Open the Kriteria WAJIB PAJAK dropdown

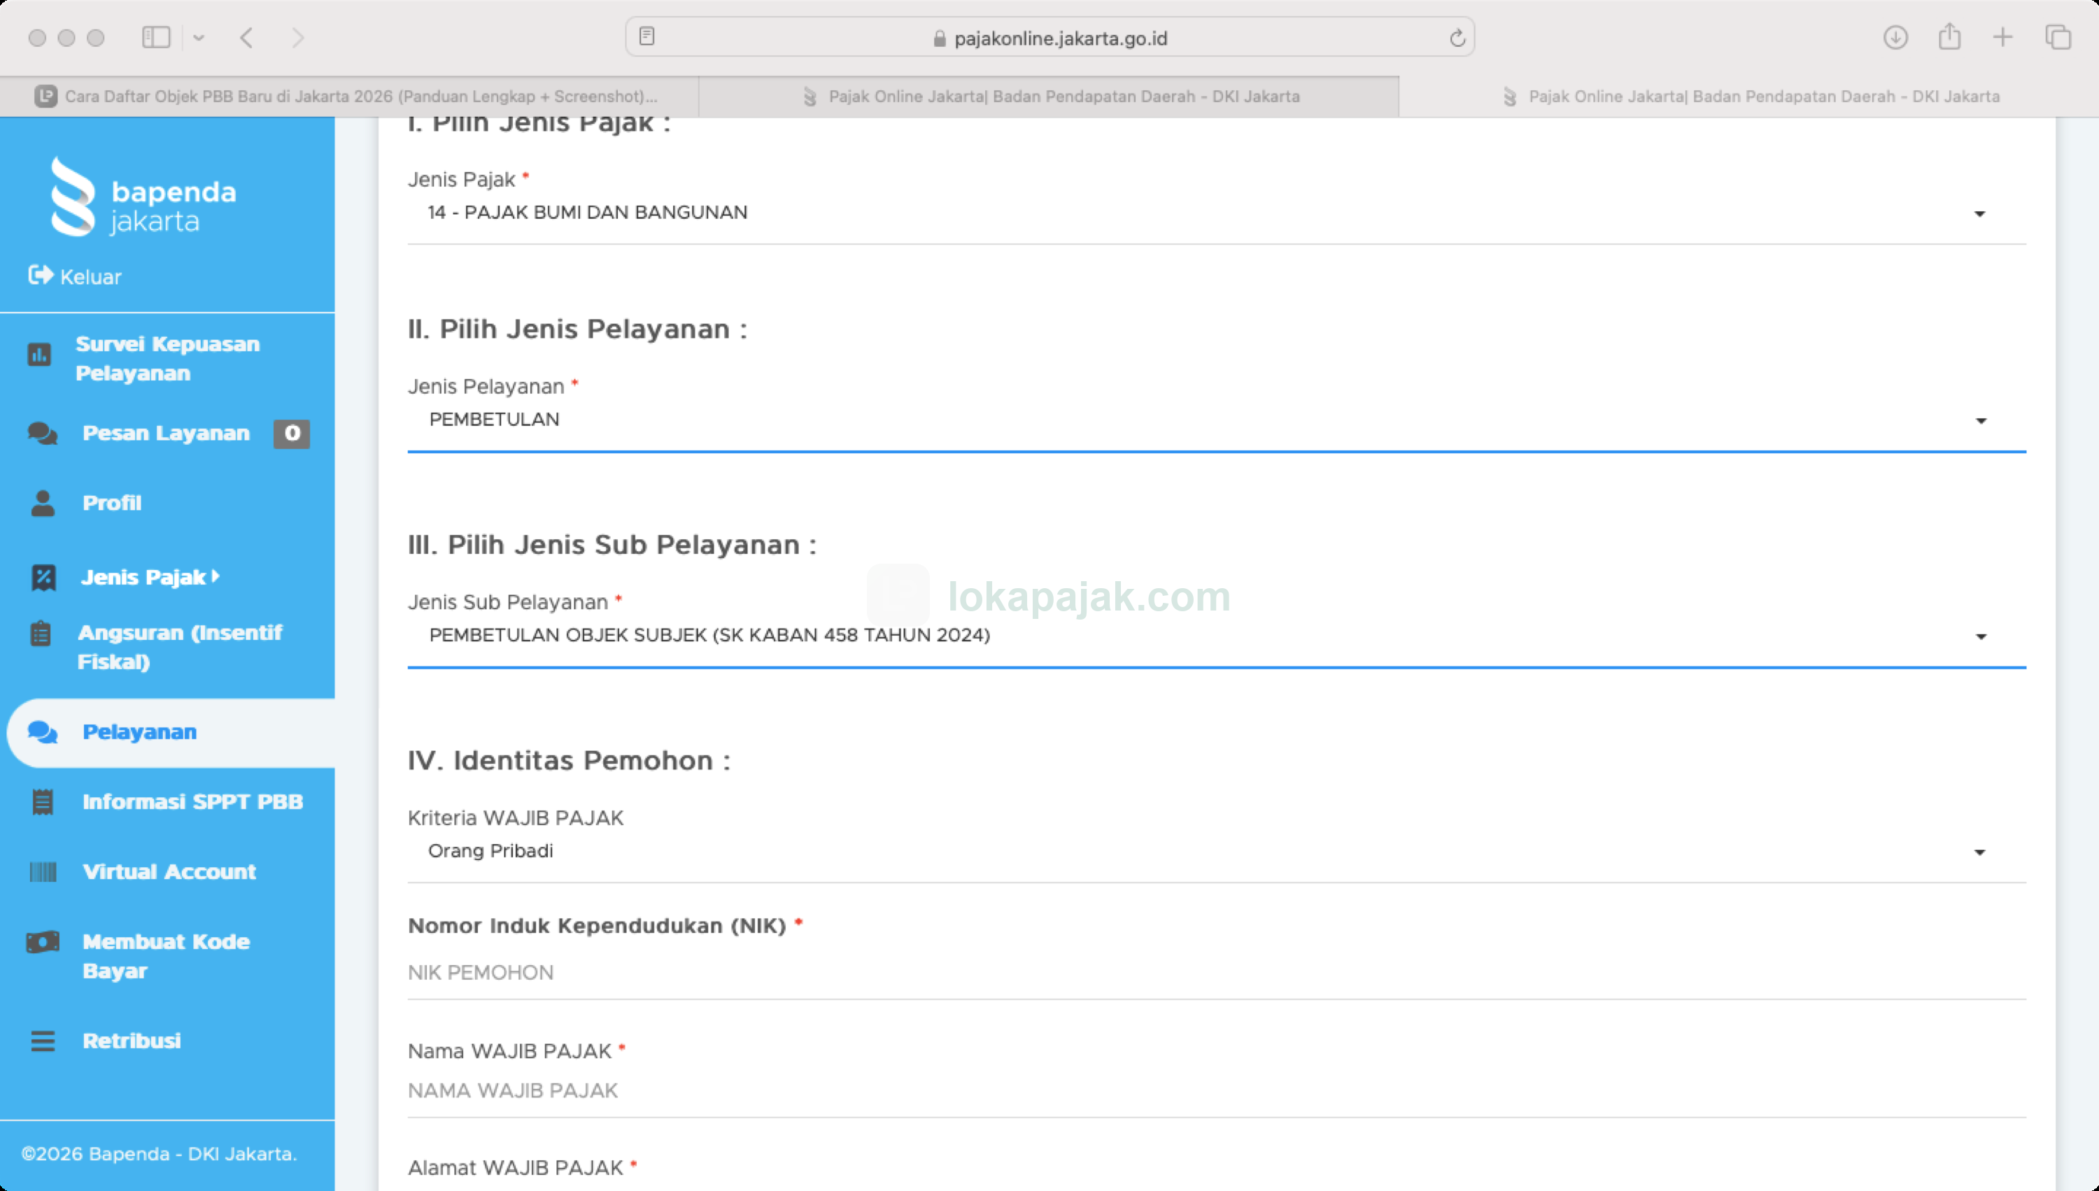1216,852
